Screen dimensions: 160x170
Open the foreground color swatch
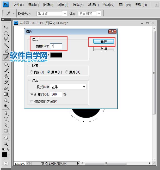pos(5,155)
